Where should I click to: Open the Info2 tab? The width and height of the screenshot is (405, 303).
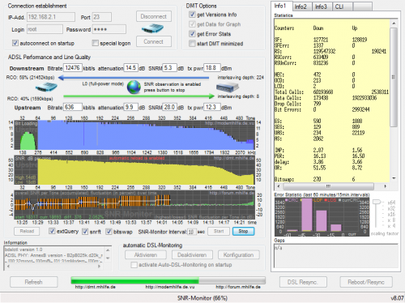pyautogui.click(x=302, y=6)
